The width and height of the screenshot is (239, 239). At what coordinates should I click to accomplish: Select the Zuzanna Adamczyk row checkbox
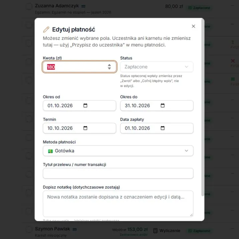coord(29,7)
